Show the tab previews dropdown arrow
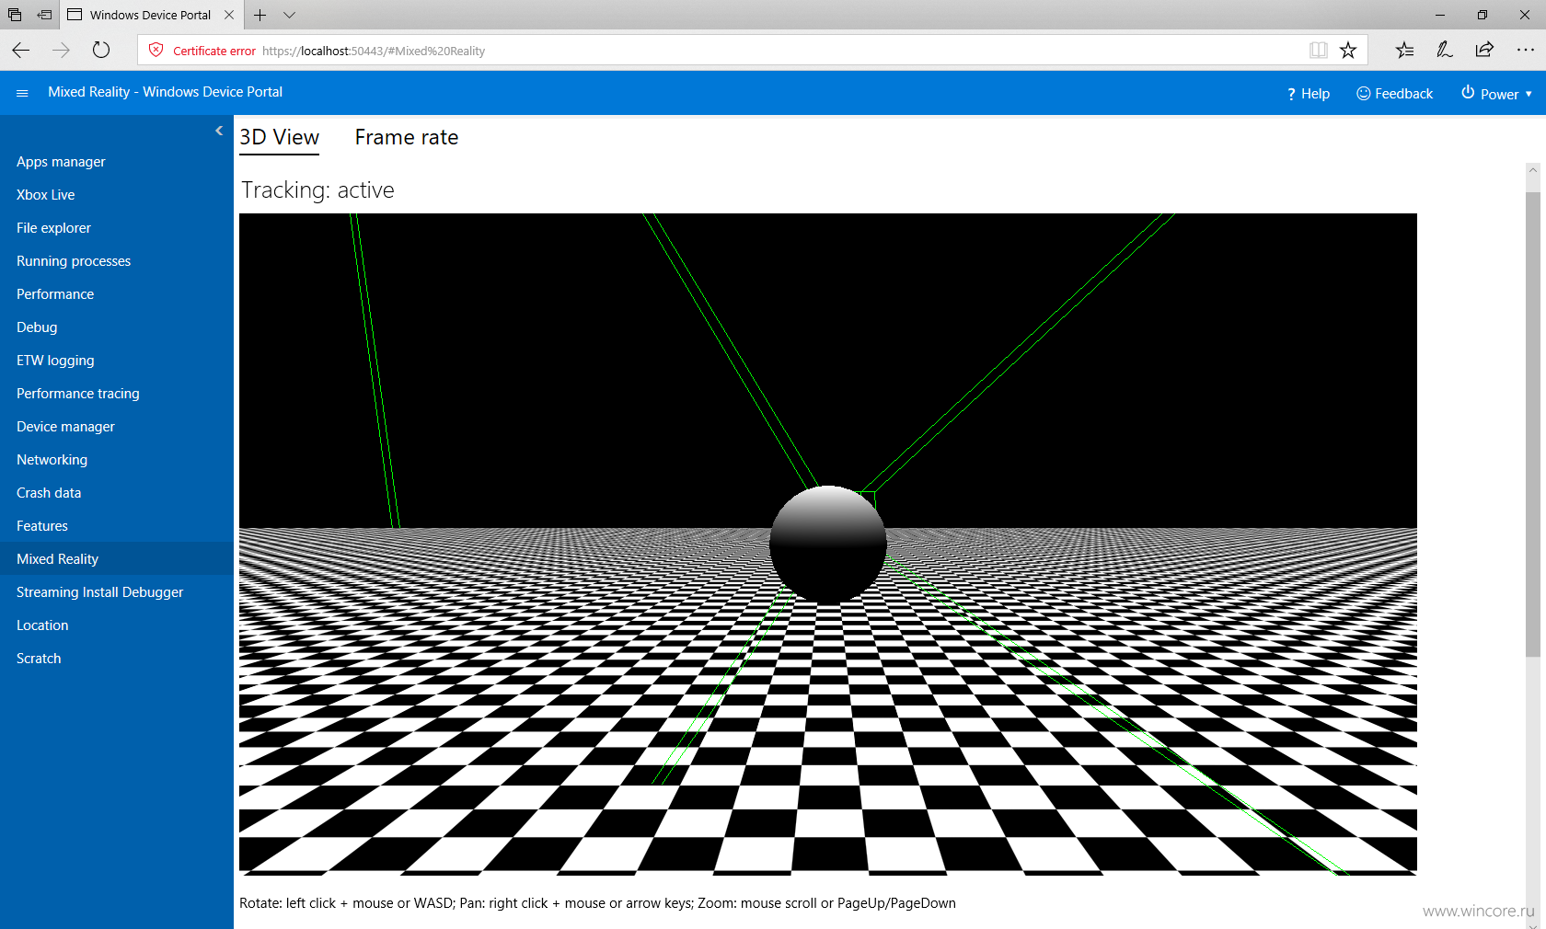Screen dimensions: 1546x929 [289, 15]
